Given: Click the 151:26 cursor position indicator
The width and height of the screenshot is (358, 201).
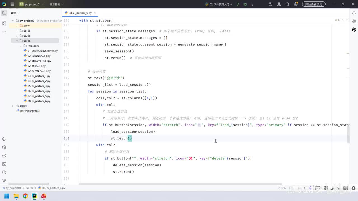Looking at the screenshot, I should pos(281,188).
